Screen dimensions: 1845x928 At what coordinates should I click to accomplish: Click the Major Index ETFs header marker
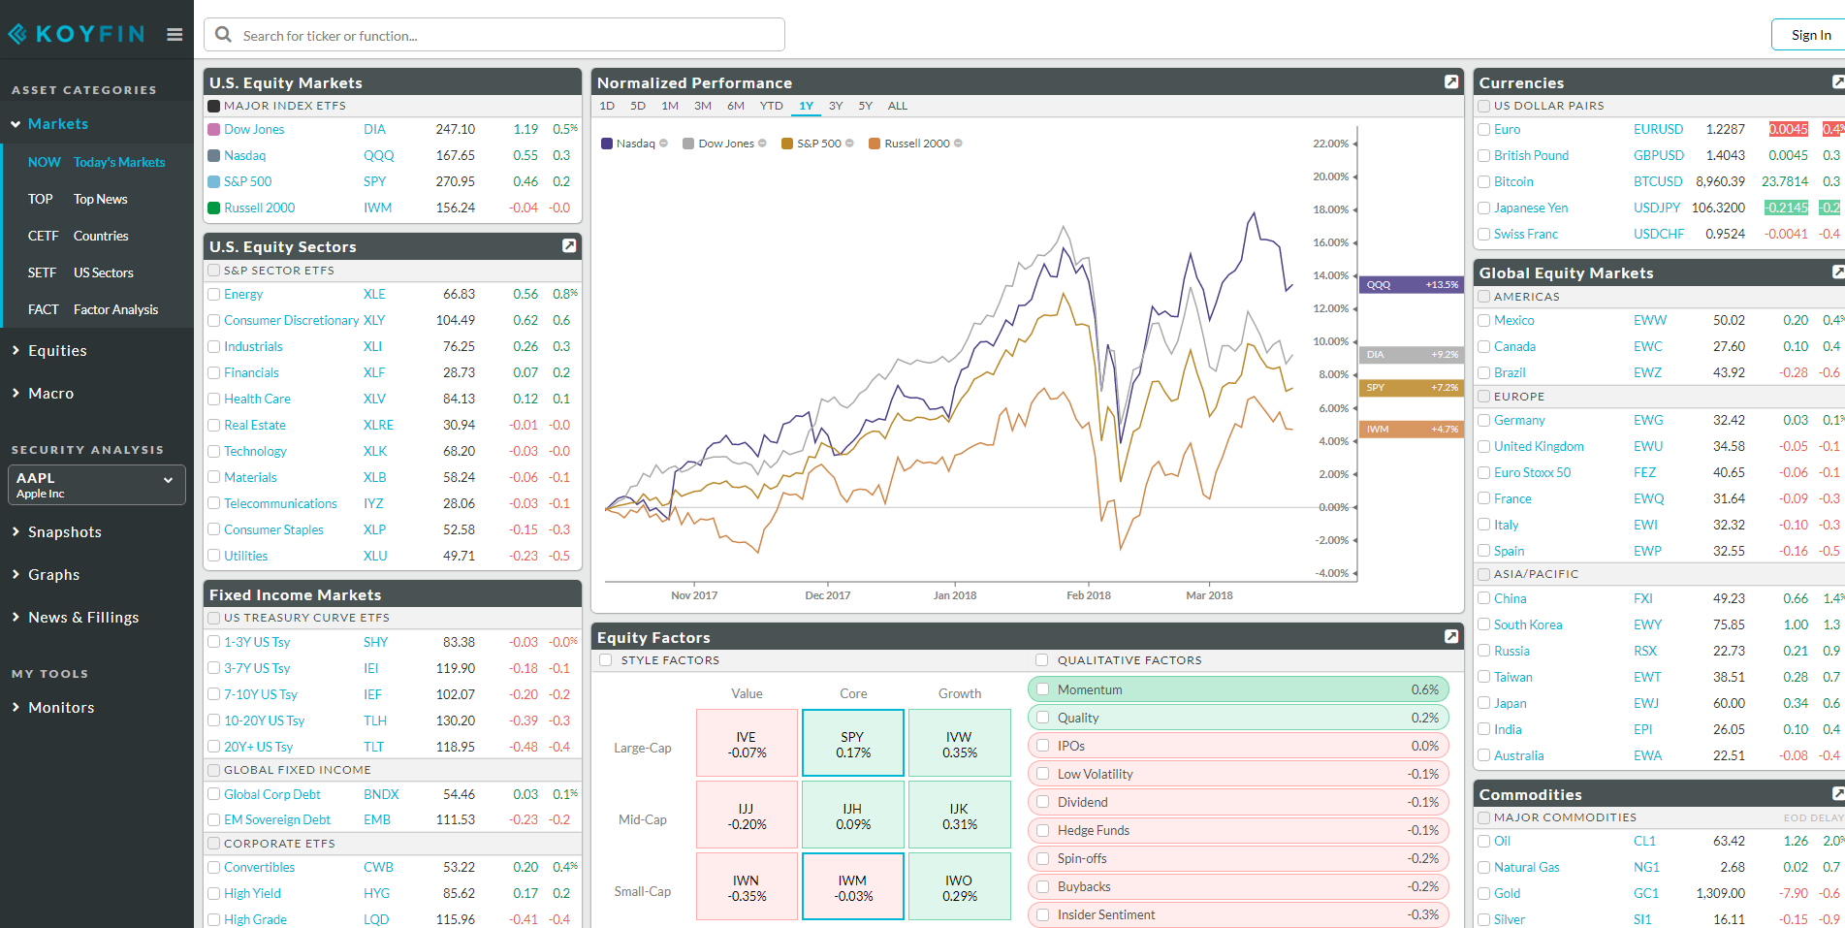tap(214, 106)
